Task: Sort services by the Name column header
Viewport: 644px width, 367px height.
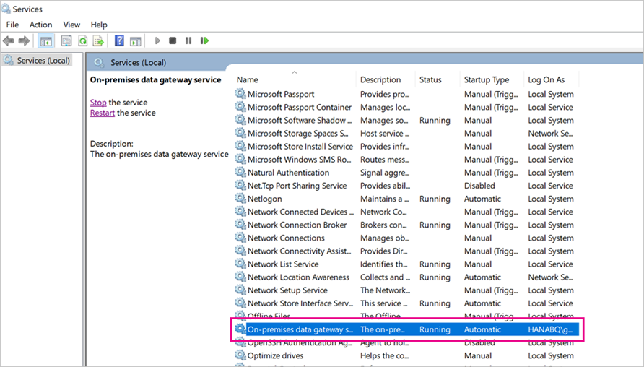Action: click(247, 79)
